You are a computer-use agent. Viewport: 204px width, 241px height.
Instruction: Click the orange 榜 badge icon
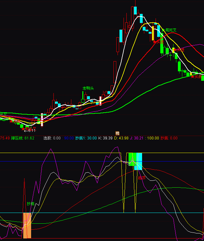pyautogui.click(x=118, y=133)
